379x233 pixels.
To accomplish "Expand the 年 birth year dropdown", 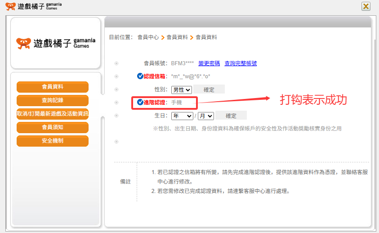I will pos(182,116).
